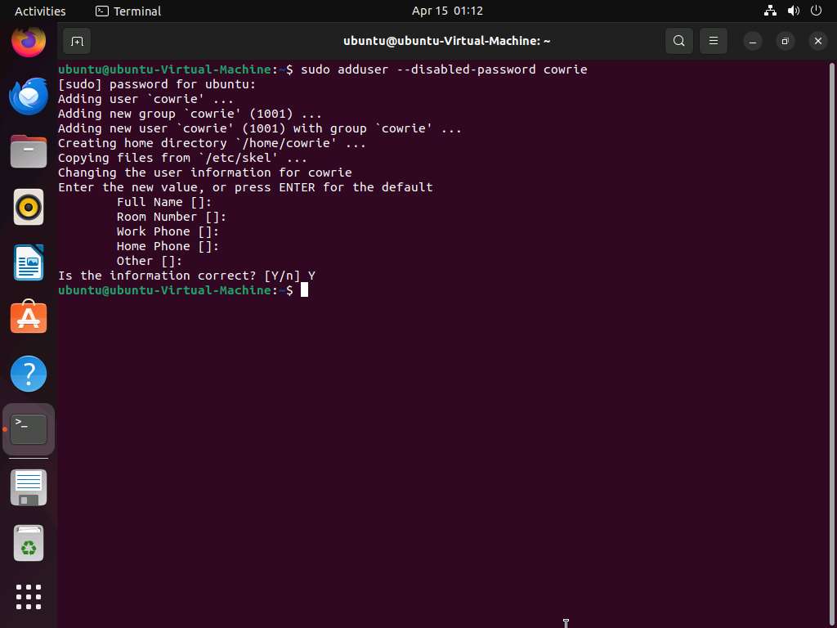This screenshot has height=628, width=837.
Task: Open the calendar by clicking the date
Action: tap(448, 11)
